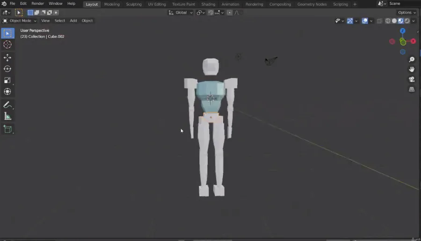The height and width of the screenshot is (241, 421).
Task: Switch to orthographic grid view icon
Action: [x=412, y=90]
